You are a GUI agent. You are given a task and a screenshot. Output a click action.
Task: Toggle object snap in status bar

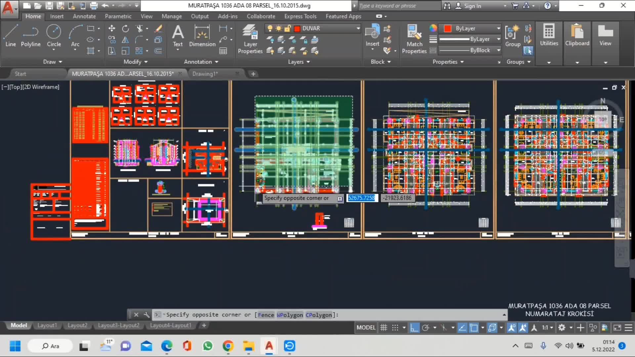pyautogui.click(x=474, y=328)
